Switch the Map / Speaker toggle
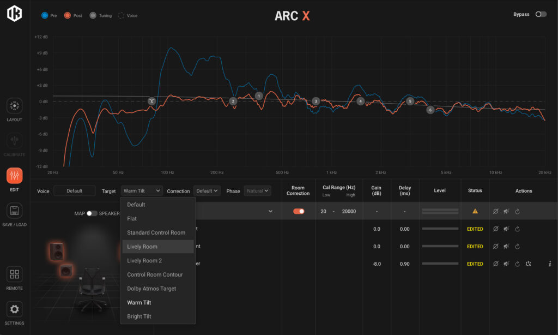Screen dimensions: 558x335 tap(92, 213)
